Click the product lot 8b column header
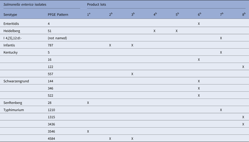The height and width of the screenshot is (142, 249). pos(243,15)
